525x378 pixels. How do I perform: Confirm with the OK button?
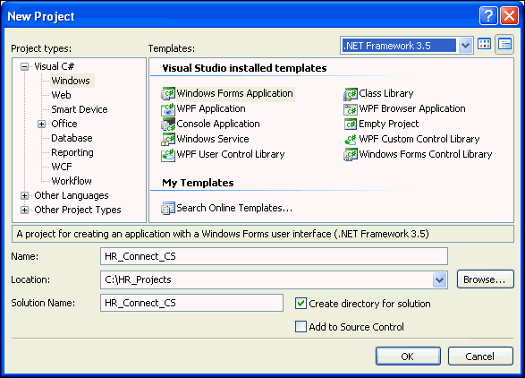coord(408,356)
